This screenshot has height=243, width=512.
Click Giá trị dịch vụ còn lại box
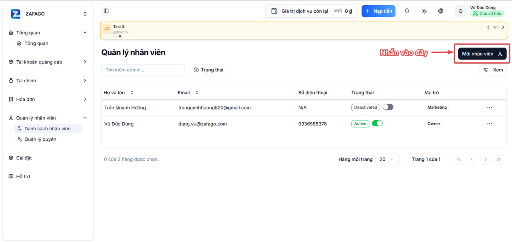(x=311, y=11)
